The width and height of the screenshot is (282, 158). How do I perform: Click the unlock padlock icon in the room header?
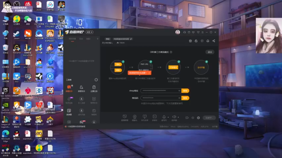point(196,41)
